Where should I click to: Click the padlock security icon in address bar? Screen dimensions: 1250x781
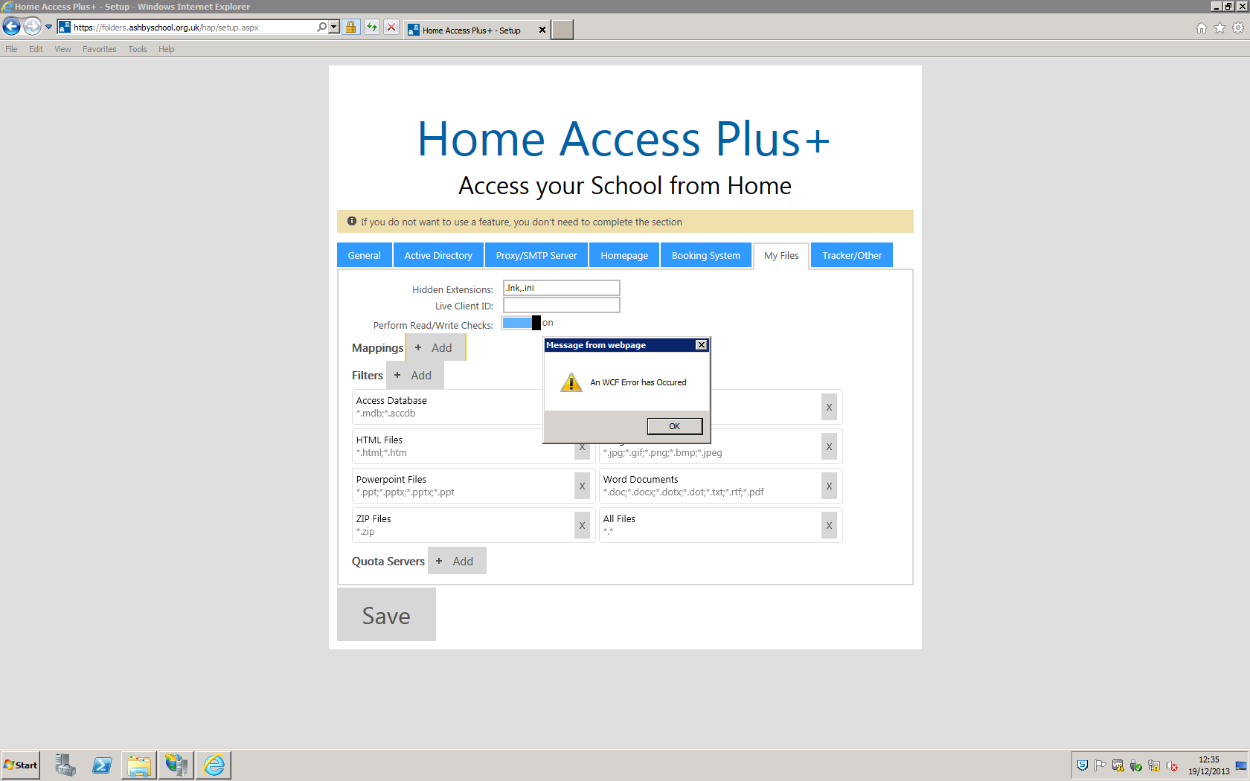[x=350, y=27]
